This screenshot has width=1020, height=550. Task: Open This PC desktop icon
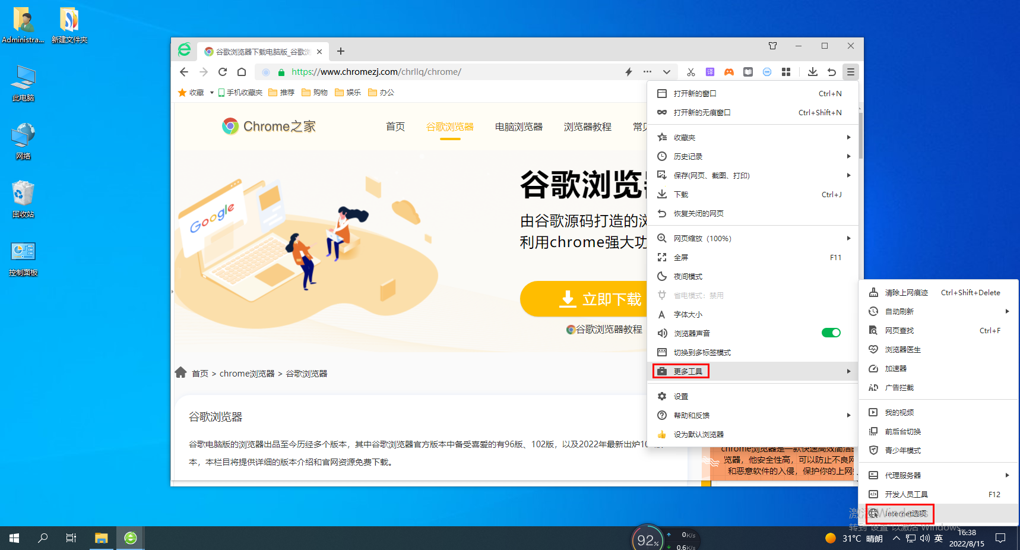(23, 83)
